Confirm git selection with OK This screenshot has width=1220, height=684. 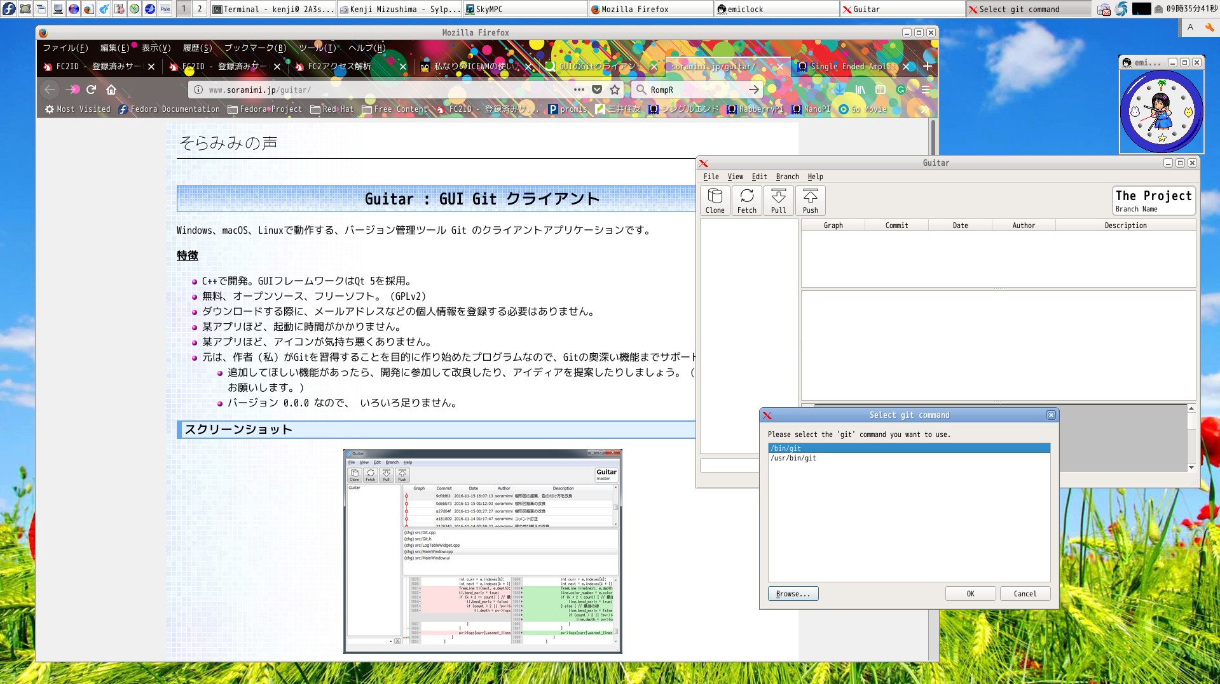coord(970,593)
